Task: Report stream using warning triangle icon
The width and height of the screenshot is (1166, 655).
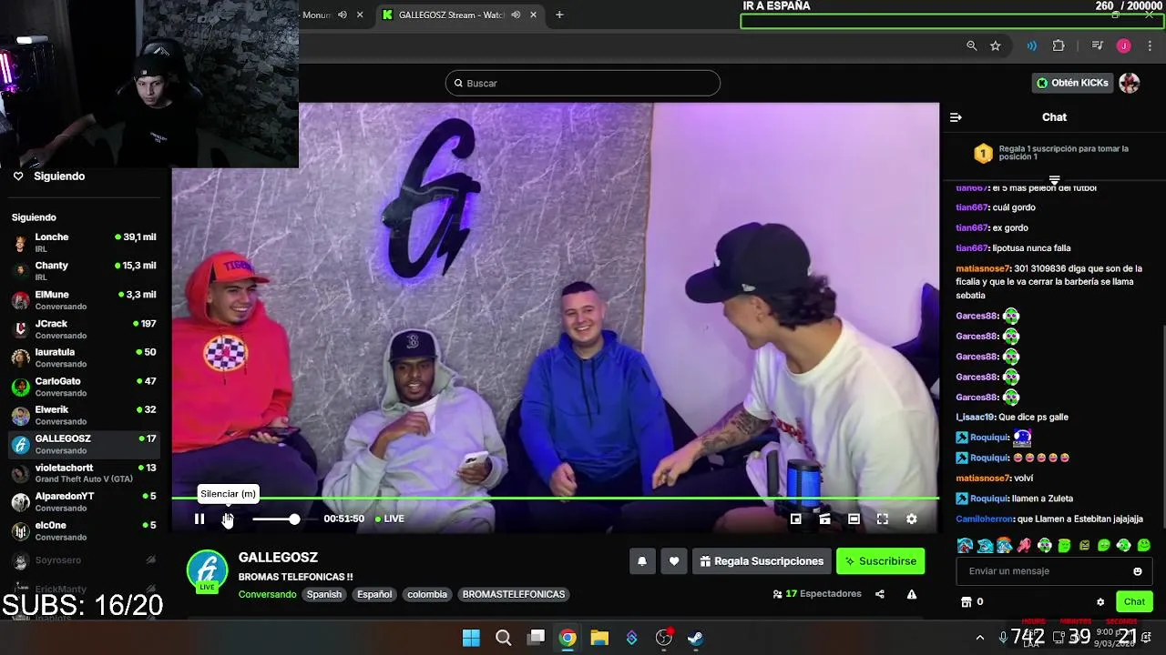Action: [x=912, y=594]
